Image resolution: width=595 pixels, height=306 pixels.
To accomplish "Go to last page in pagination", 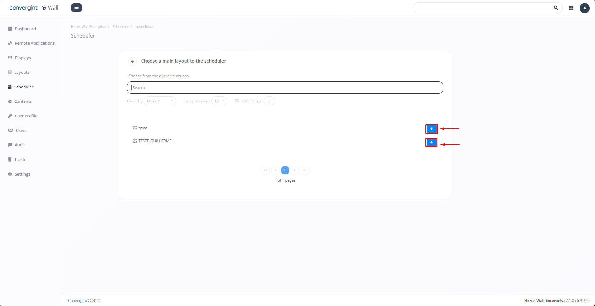I will point(304,170).
